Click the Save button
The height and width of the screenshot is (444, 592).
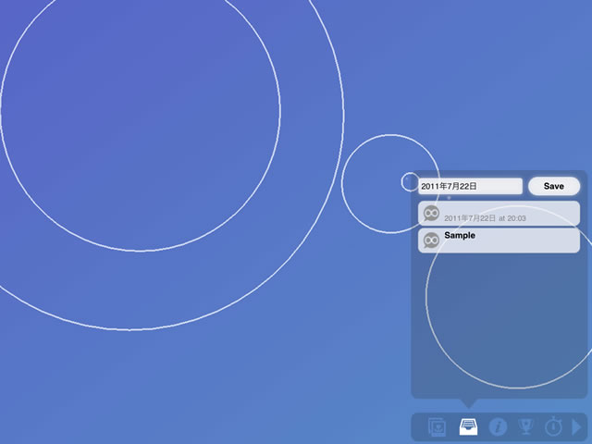(554, 186)
